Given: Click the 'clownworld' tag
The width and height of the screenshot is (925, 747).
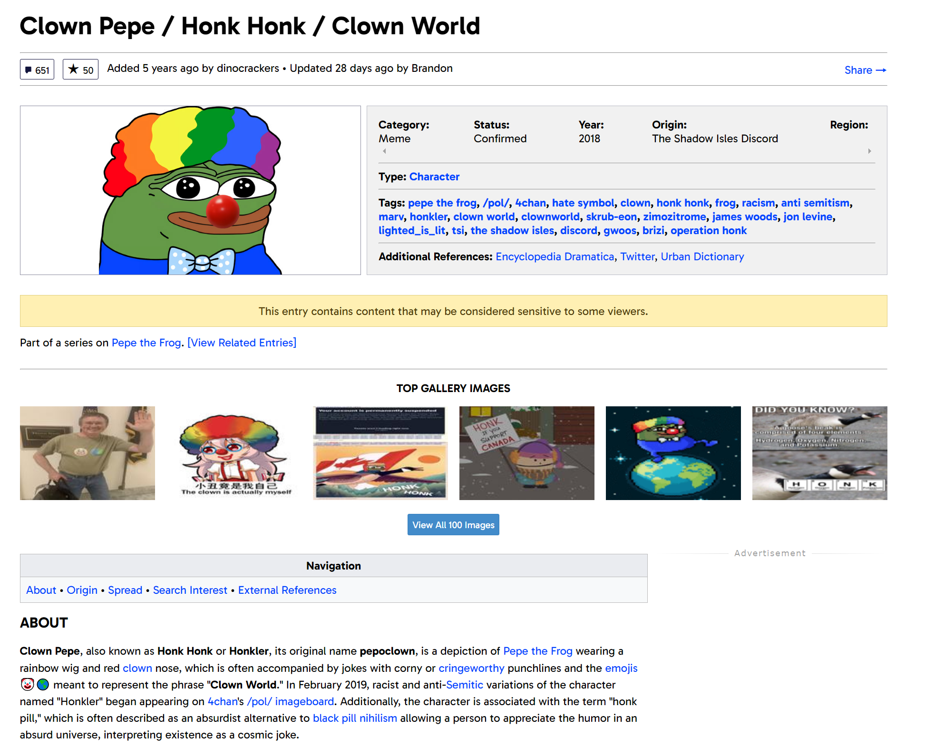Looking at the screenshot, I should point(550,216).
